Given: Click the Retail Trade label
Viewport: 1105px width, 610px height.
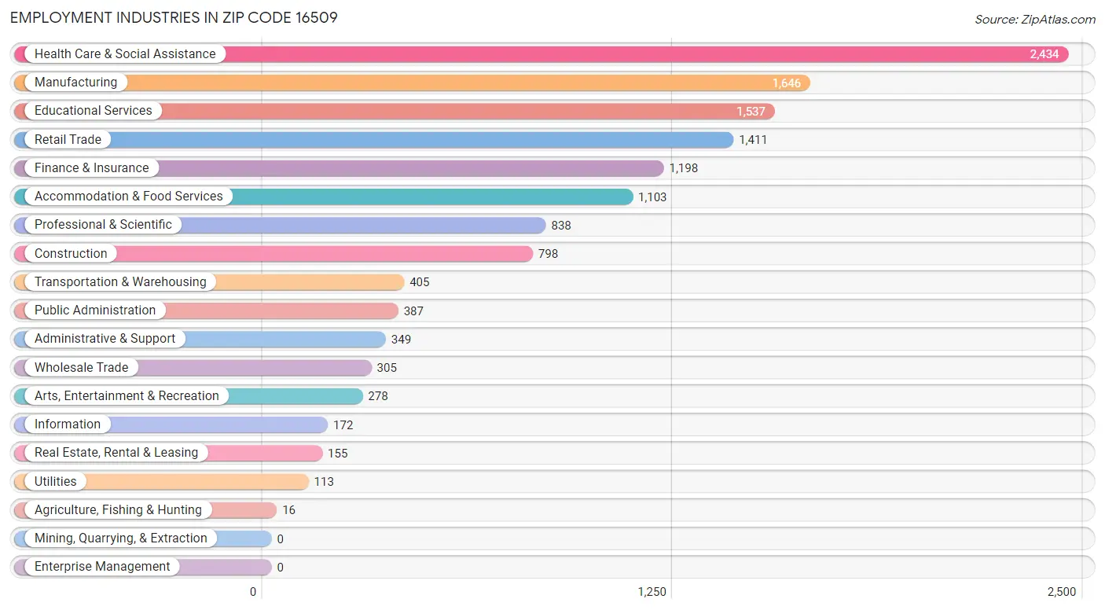Looking at the screenshot, I should point(68,140).
